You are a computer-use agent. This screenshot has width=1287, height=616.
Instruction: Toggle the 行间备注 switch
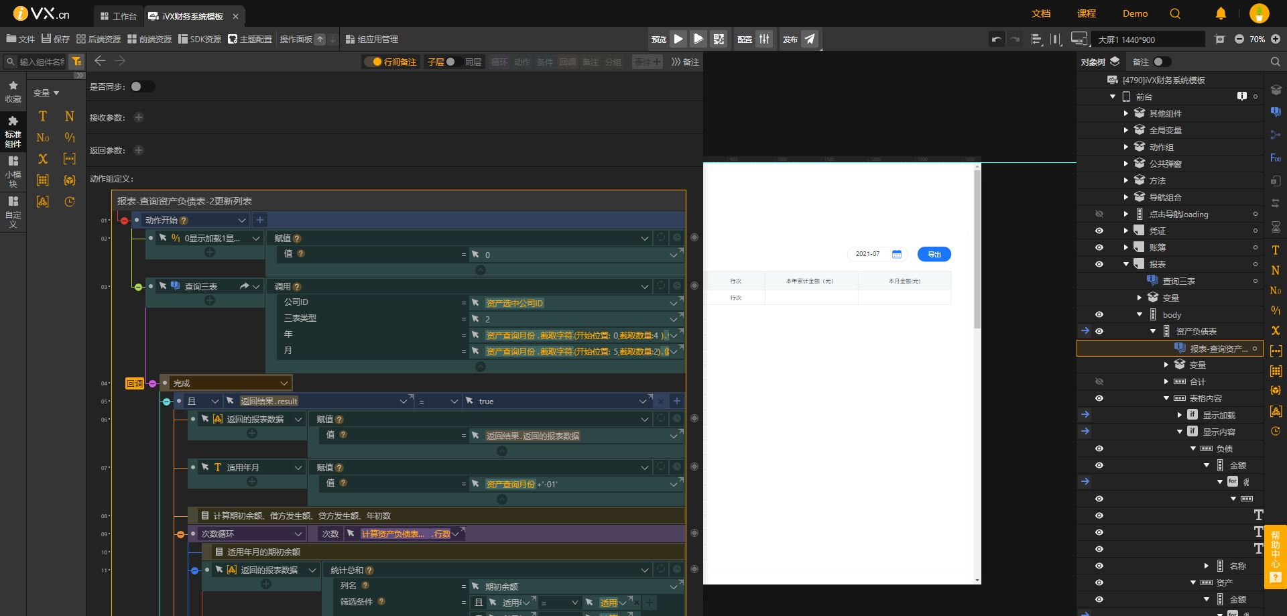pyautogui.click(x=373, y=62)
